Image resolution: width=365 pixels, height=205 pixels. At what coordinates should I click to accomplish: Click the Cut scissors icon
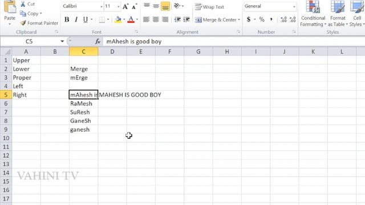click(23, 4)
